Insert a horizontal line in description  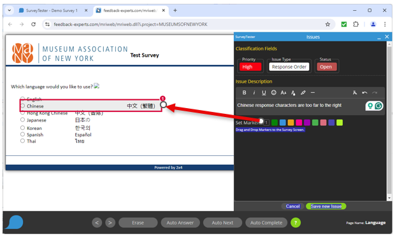click(x=313, y=93)
